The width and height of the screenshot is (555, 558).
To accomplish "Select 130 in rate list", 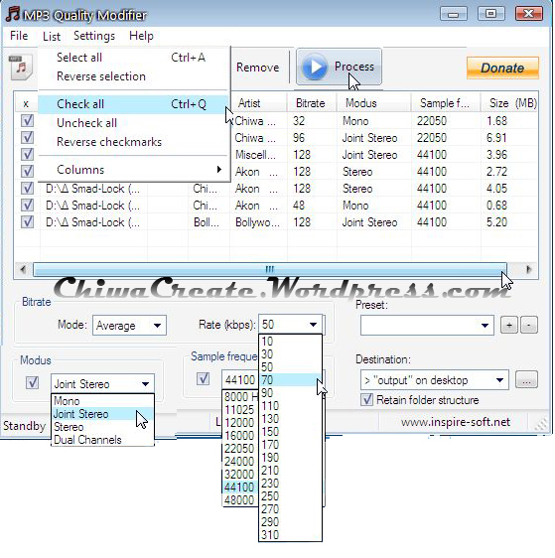I will (290, 419).
